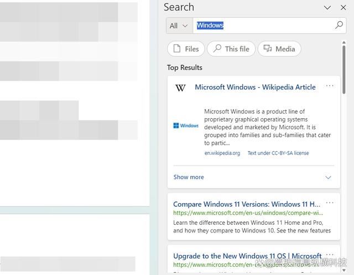Collapse the Search pane options chevron

327,8
